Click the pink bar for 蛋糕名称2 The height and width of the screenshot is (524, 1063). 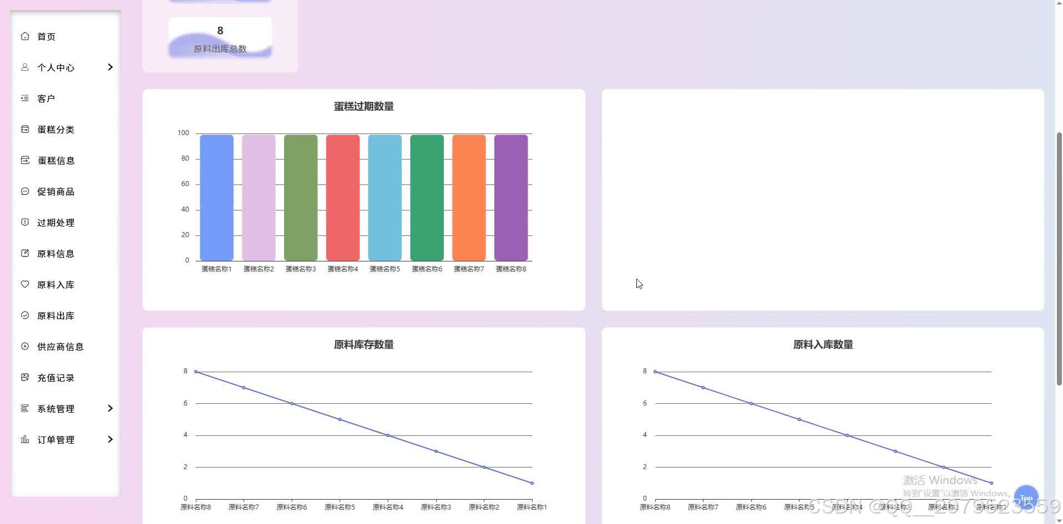click(259, 198)
